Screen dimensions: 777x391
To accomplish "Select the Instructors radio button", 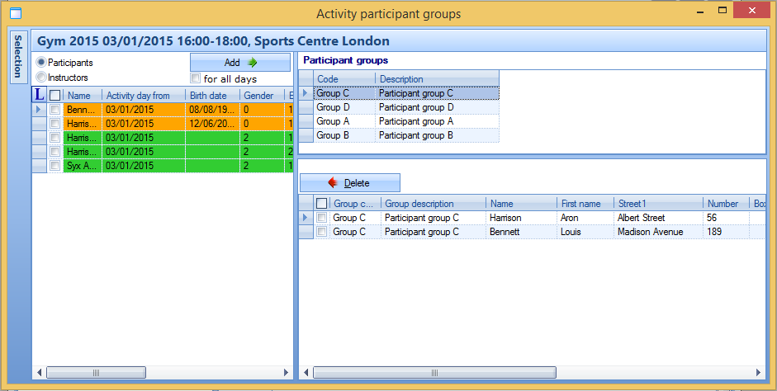I will point(41,78).
